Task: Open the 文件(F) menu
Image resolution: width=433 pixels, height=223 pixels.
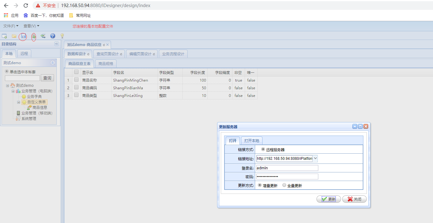Action: click(x=11, y=26)
